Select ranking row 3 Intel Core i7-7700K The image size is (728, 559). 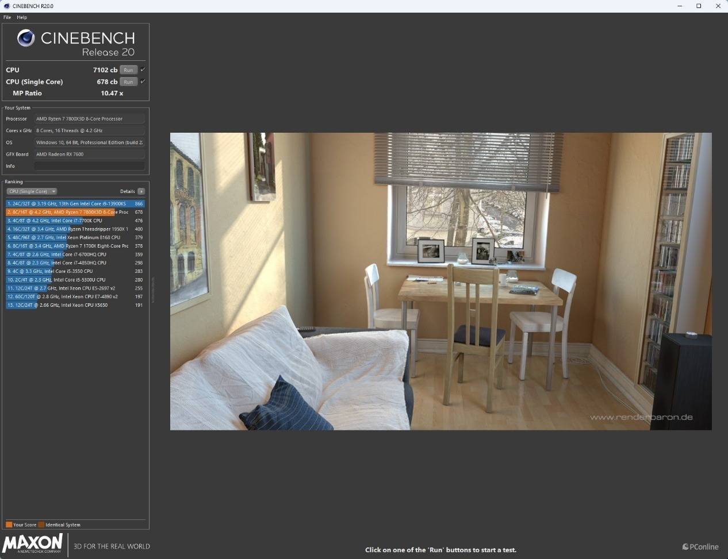point(75,221)
